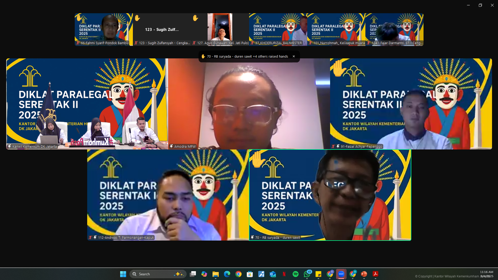The image size is (498, 280).
Task: Open Zoom from the taskbar
Action: 341,274
